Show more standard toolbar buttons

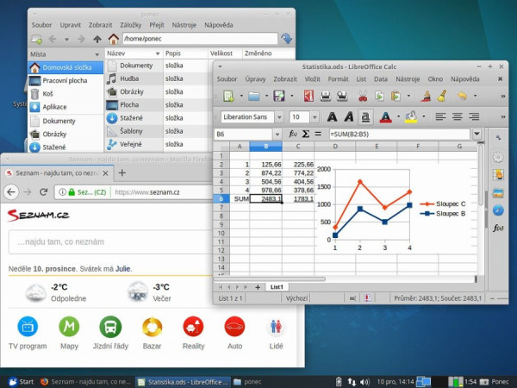click(x=503, y=97)
